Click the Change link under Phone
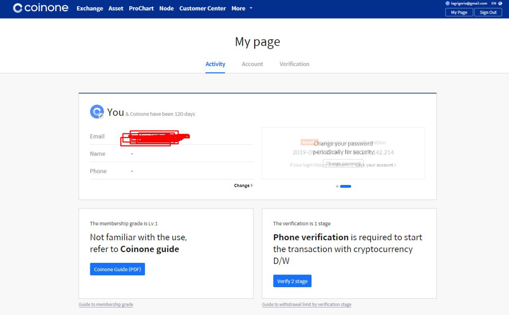The width and height of the screenshot is (509, 315). click(x=243, y=185)
